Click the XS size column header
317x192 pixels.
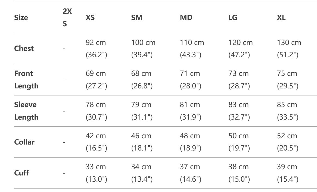90,18
